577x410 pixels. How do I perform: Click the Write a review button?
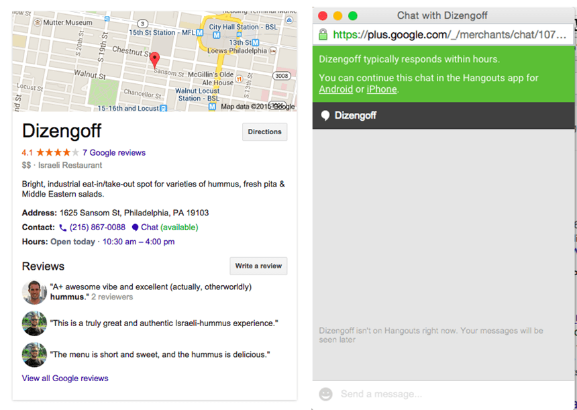click(x=258, y=266)
